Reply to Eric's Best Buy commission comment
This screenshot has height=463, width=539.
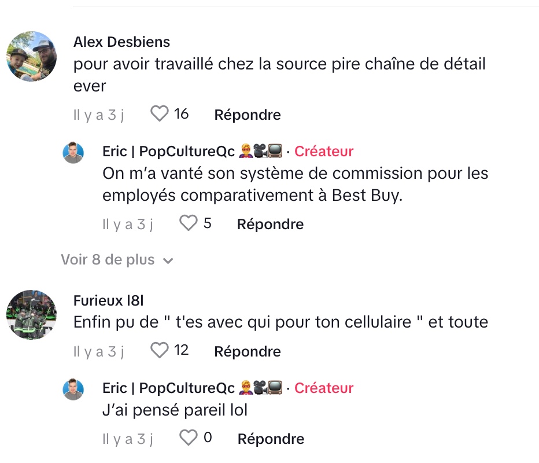point(270,224)
